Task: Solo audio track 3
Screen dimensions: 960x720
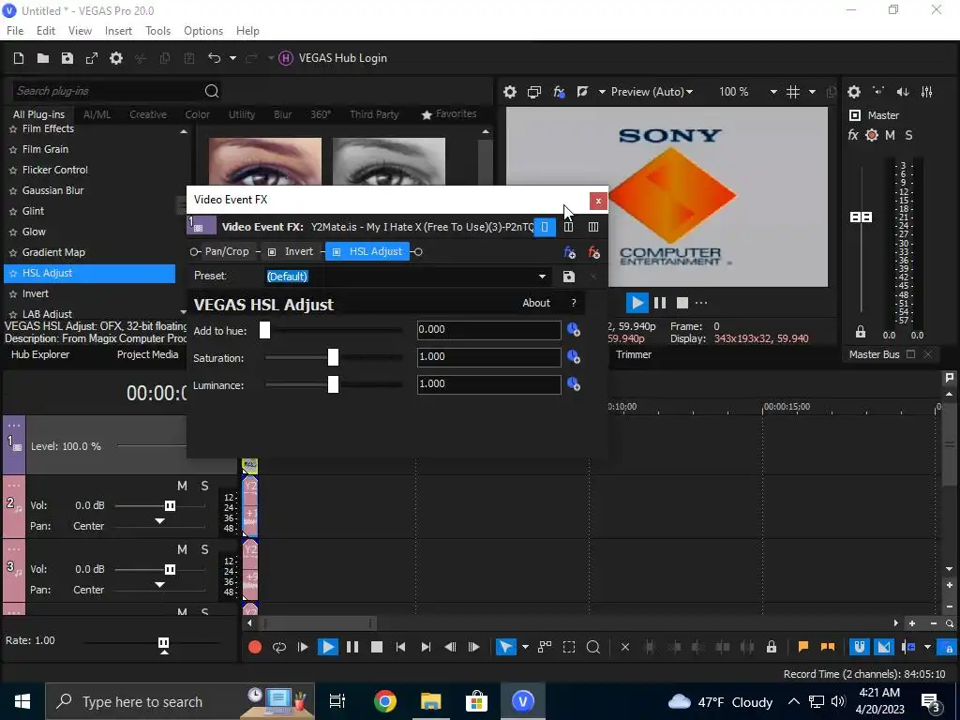Action: pyautogui.click(x=204, y=549)
